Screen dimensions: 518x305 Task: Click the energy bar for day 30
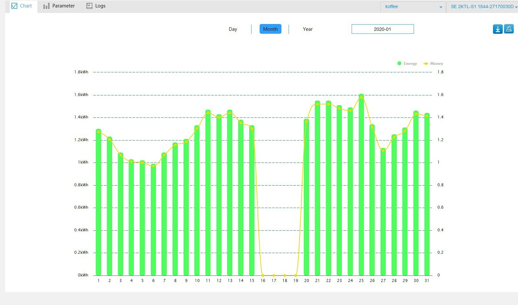point(416,193)
